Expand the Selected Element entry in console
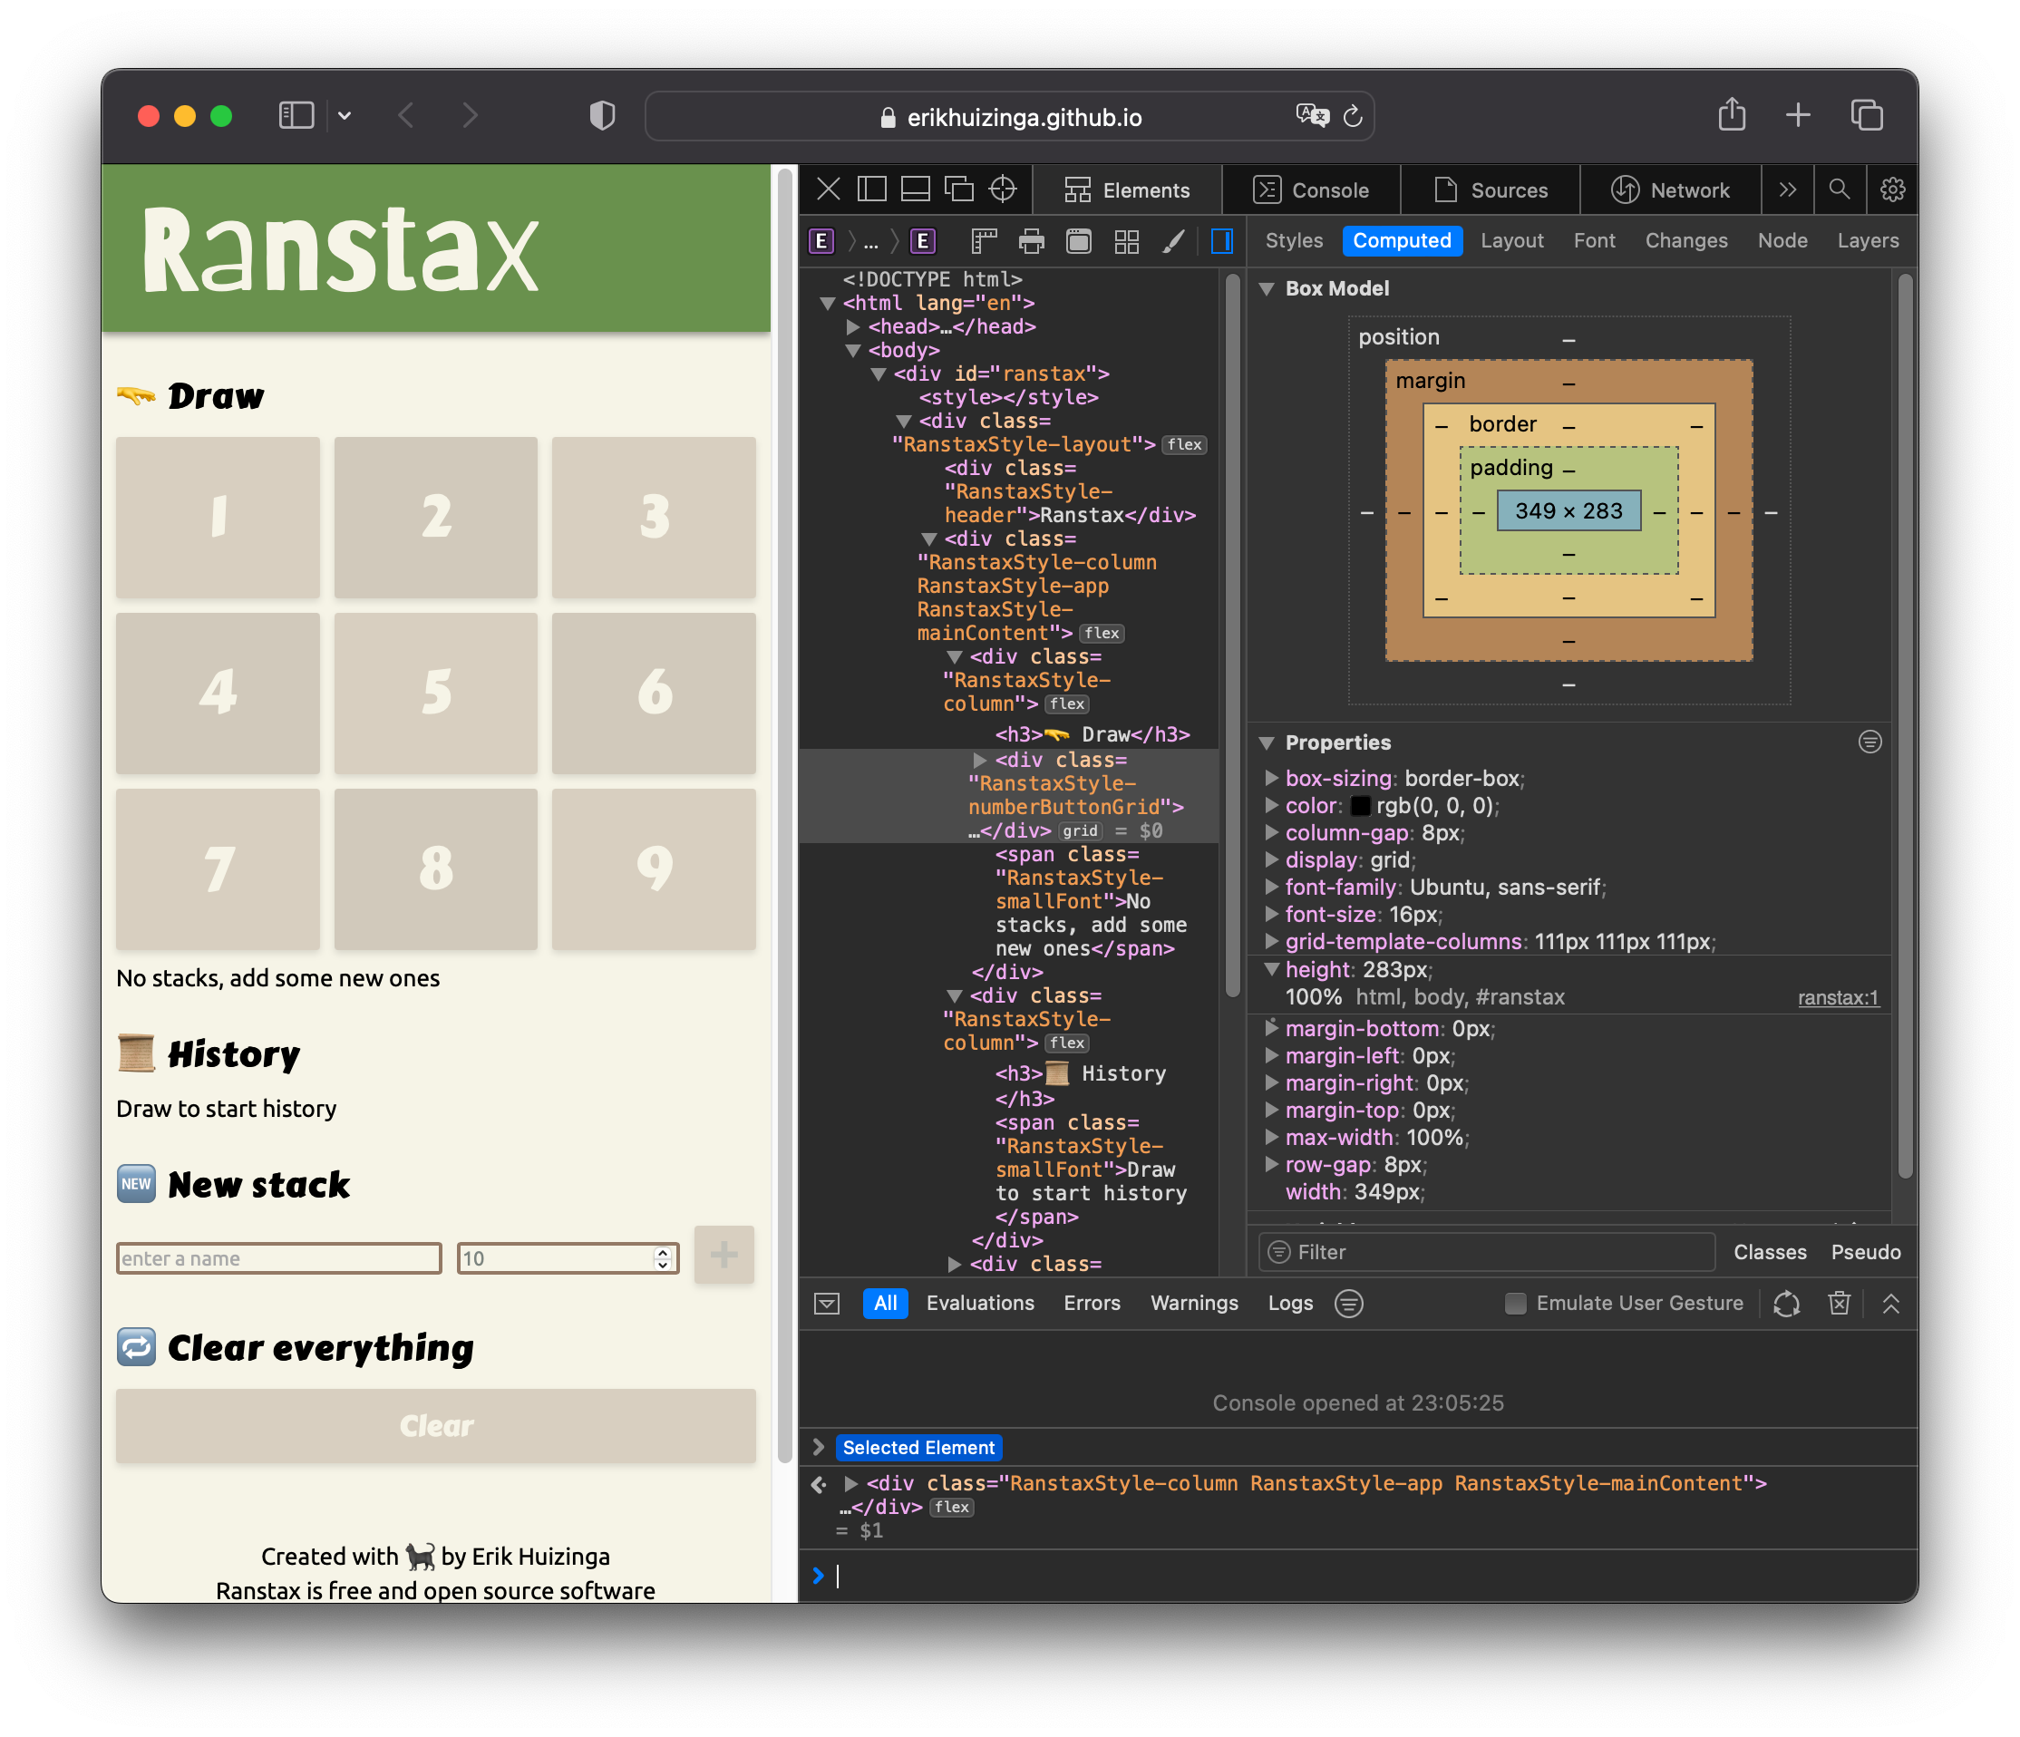This screenshot has width=2020, height=1737. point(820,1448)
